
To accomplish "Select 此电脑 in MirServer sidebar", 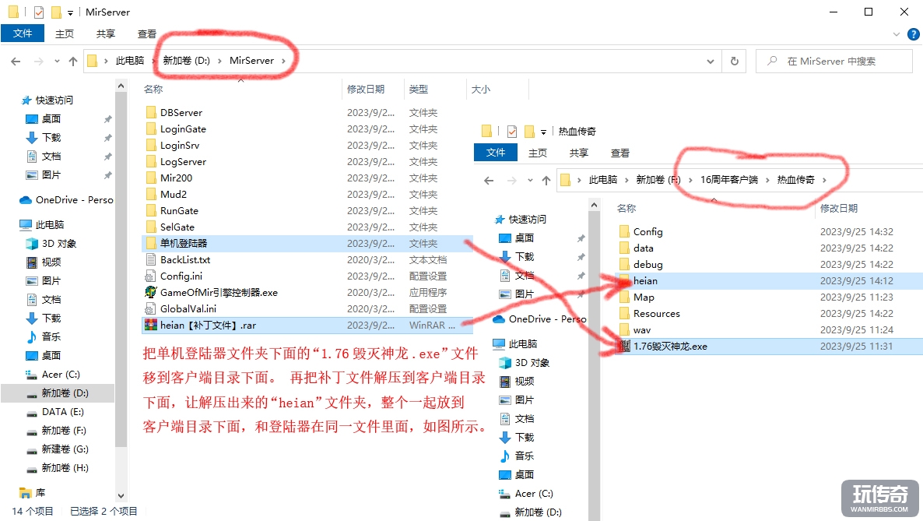I will click(50, 224).
